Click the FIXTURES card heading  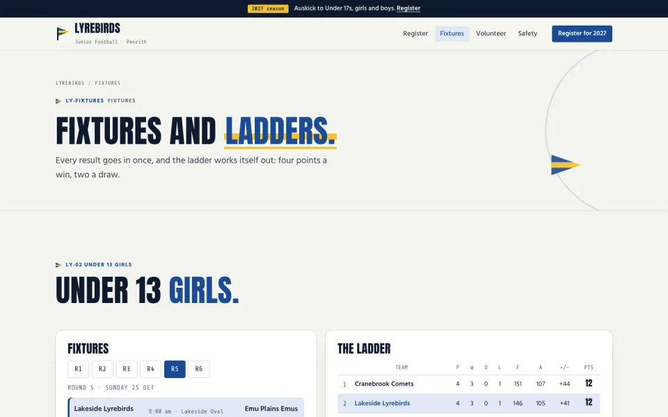(88, 349)
